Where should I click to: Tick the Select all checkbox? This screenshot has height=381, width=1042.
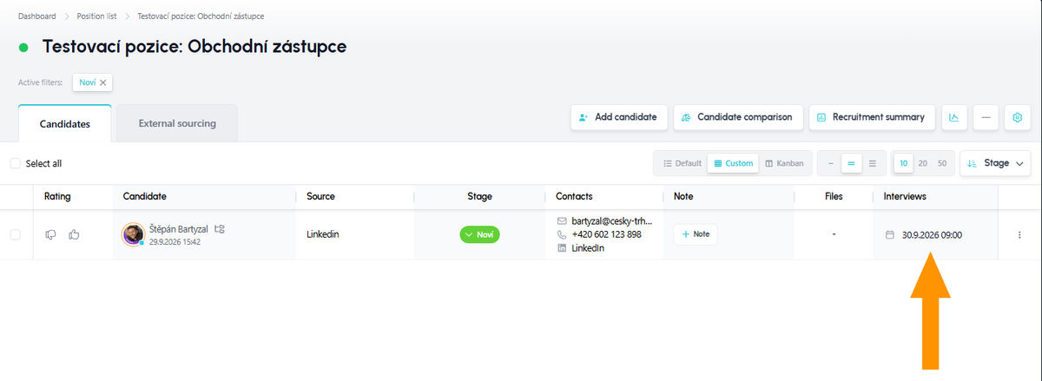coord(15,163)
